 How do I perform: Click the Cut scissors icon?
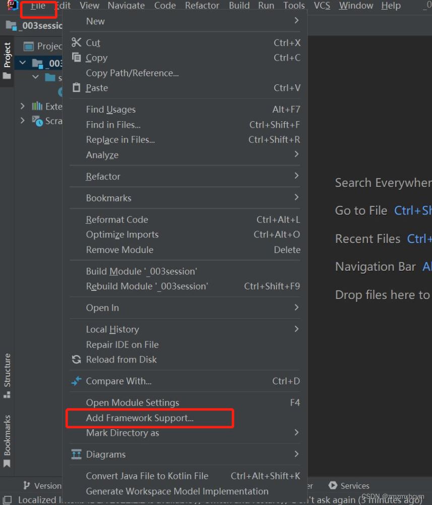pos(76,42)
